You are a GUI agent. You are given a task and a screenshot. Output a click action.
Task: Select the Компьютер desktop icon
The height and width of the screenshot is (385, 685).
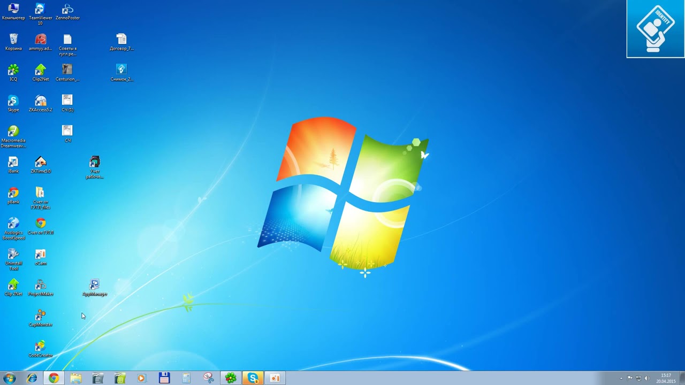point(13,12)
